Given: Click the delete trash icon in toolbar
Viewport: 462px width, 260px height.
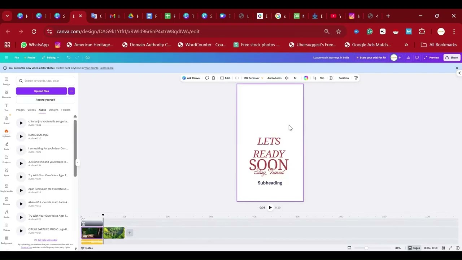Looking at the screenshot, I should [213, 78].
